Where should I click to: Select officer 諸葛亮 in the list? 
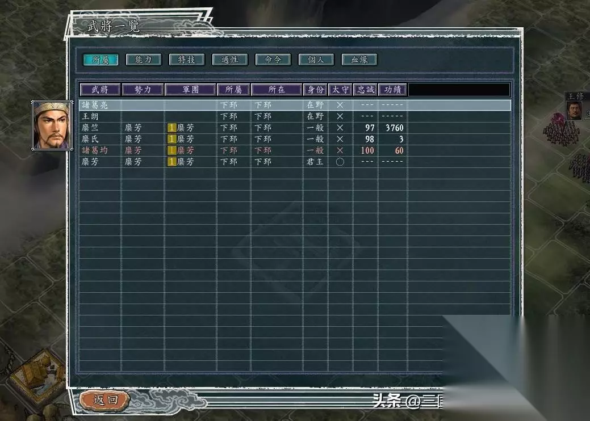[x=295, y=105]
